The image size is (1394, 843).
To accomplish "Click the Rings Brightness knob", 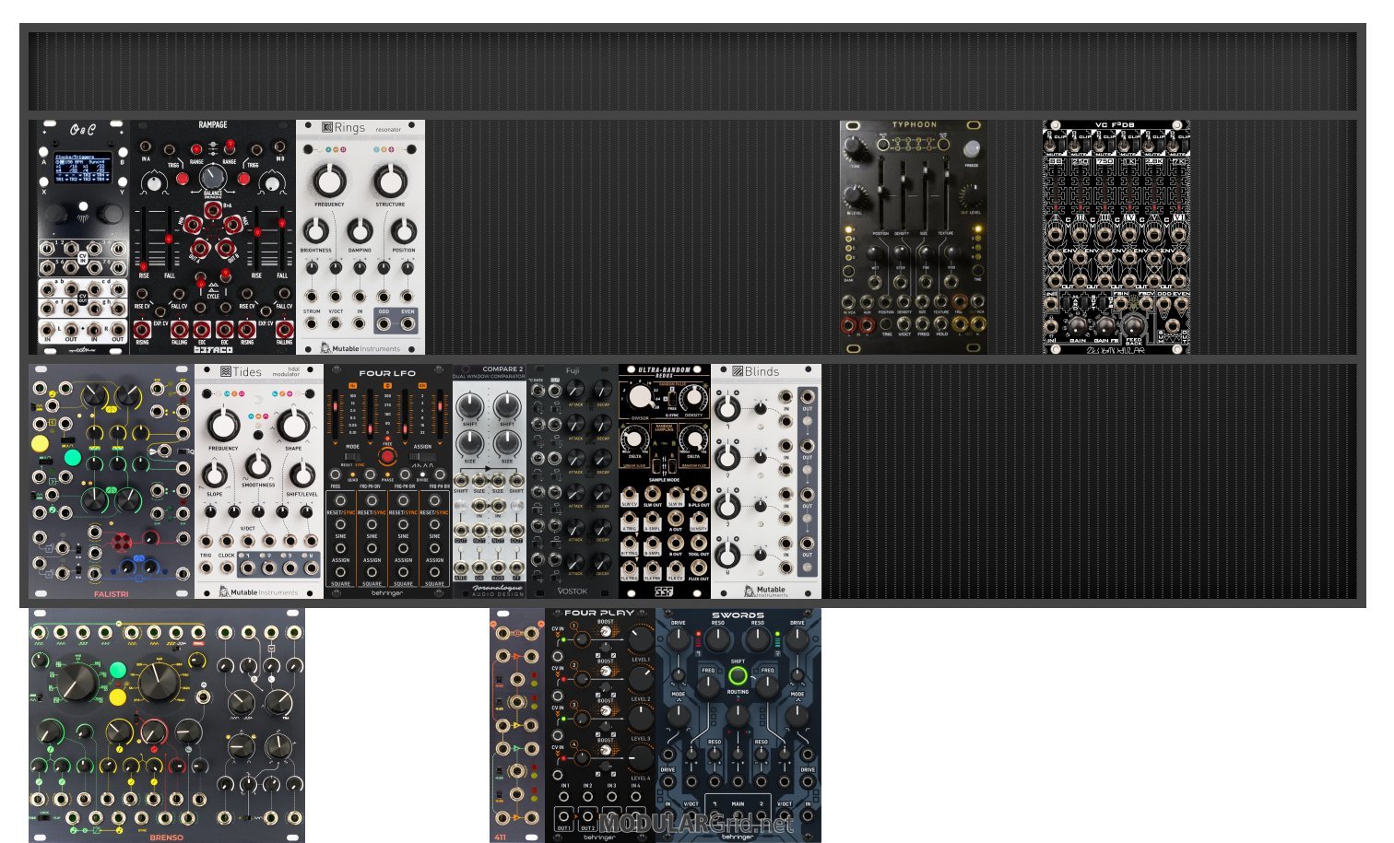I will 315,232.
